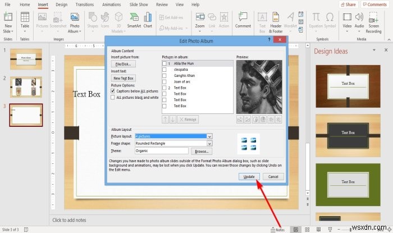Toggle Captions below ALL pictures checkbox
This screenshot has width=393, height=233.
[113, 91]
